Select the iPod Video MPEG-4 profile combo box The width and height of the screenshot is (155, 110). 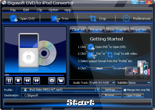(x=60, y=90)
